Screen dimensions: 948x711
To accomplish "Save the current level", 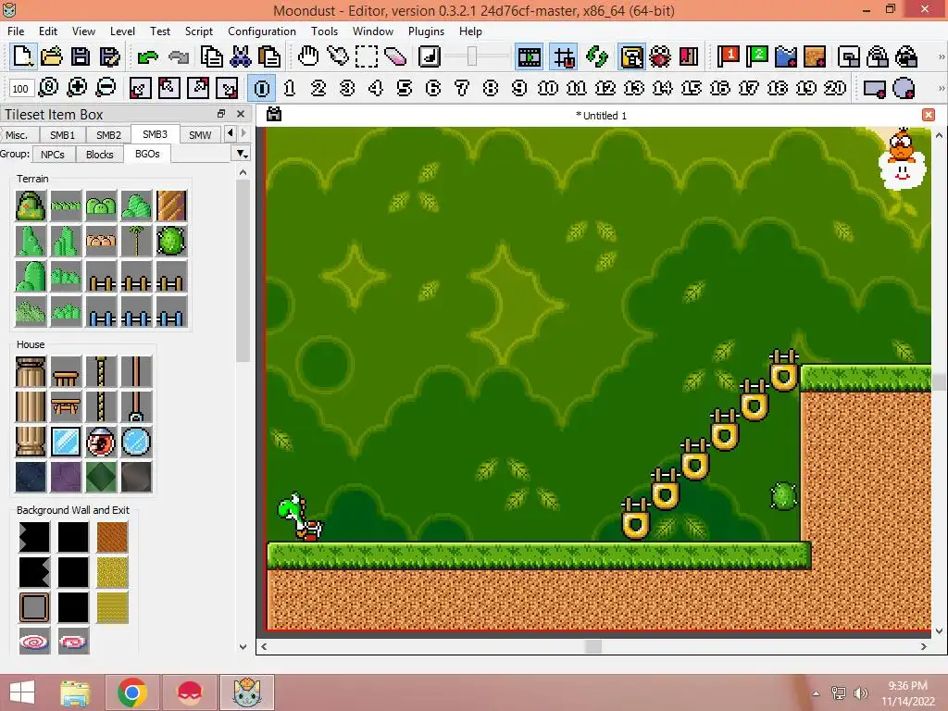I will [x=81, y=56].
